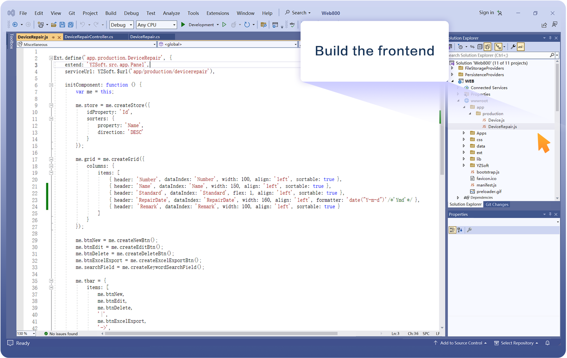Toggle Alphabetical sort in Properties panel
The width and height of the screenshot is (567, 358).
click(460, 230)
